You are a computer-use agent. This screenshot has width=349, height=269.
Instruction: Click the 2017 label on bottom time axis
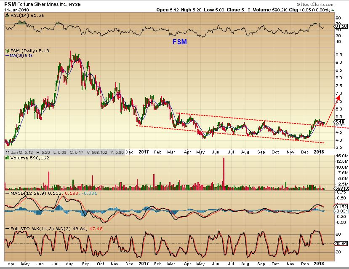[144, 264]
